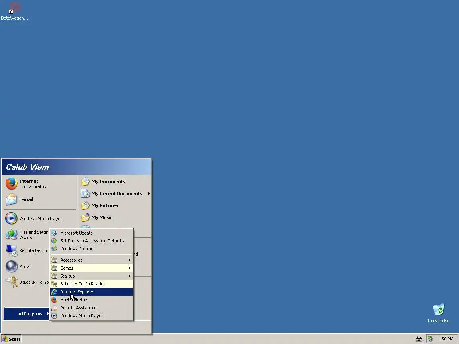The image size is (459, 344).
Task: Expand the Startup submenu arrow
Action: (x=129, y=276)
